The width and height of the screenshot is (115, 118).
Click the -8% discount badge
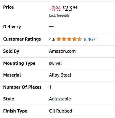pos(55,9)
